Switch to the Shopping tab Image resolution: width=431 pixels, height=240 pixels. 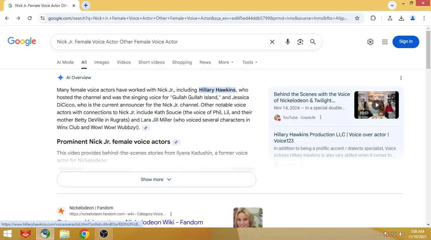(x=182, y=62)
